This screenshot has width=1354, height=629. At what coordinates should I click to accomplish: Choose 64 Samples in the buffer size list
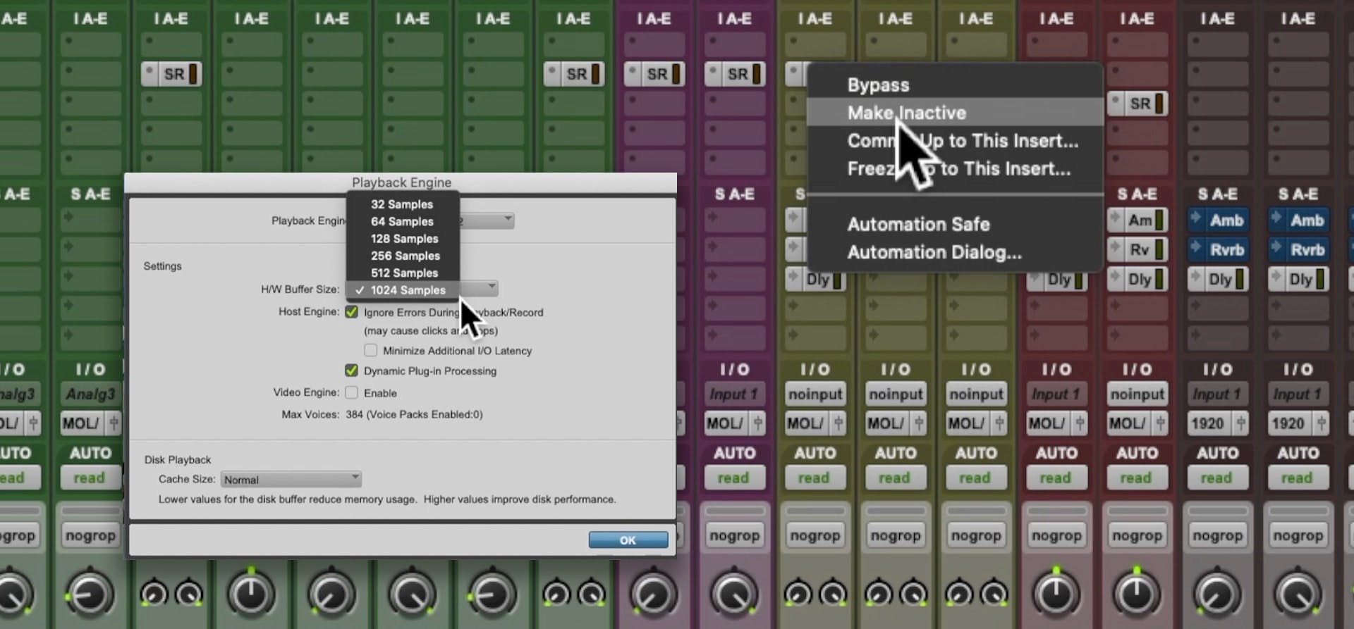tap(402, 221)
